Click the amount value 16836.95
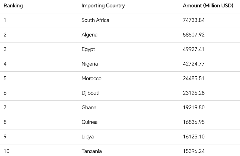This screenshot has width=240, height=156. tap(194, 122)
